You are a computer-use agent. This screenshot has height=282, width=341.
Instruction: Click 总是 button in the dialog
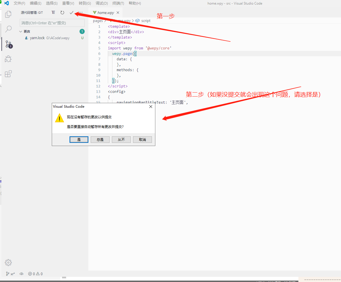pyautogui.click(x=100, y=139)
